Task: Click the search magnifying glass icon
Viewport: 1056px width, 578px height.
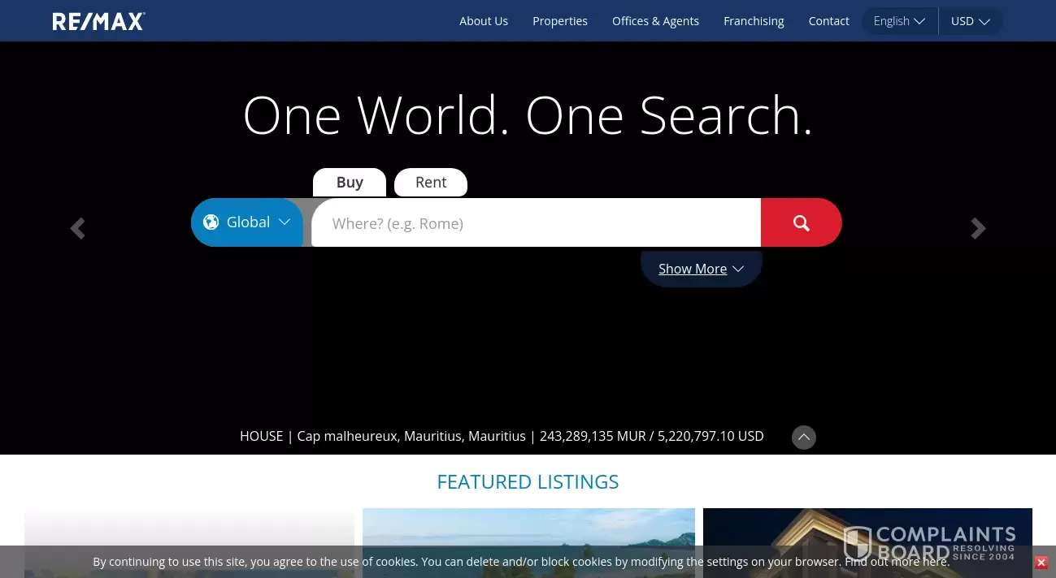Action: 801,222
